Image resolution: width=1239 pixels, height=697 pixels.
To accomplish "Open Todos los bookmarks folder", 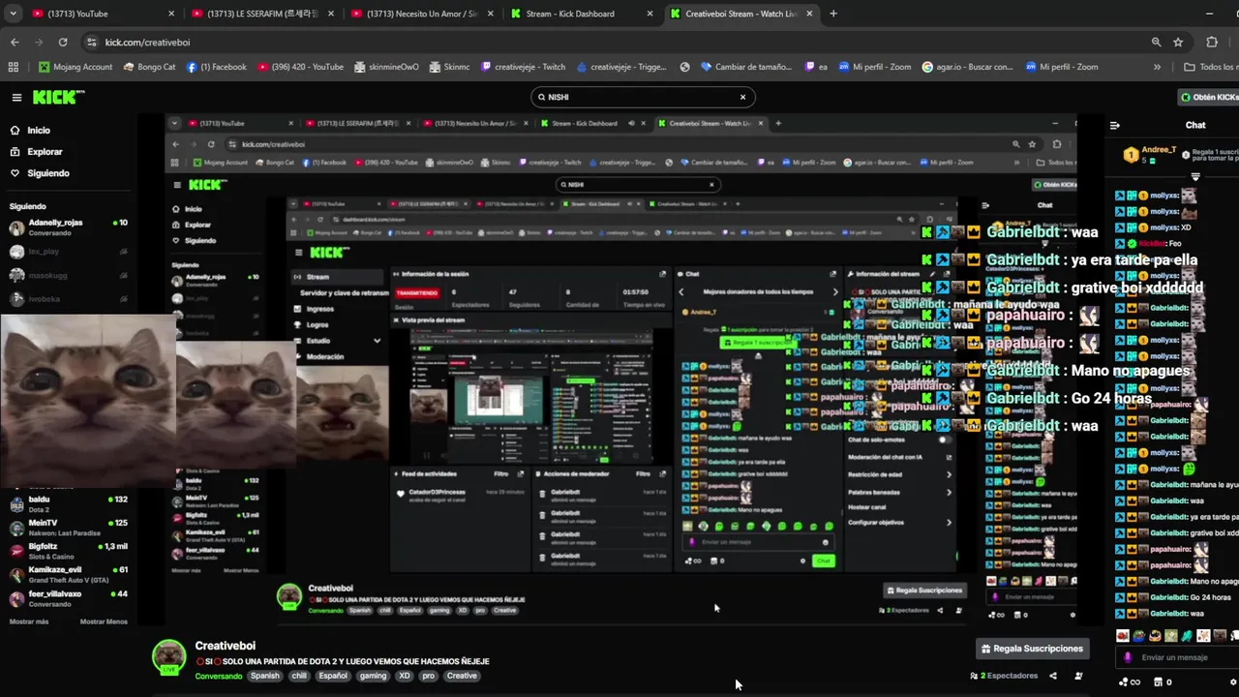I will 1211,67.
